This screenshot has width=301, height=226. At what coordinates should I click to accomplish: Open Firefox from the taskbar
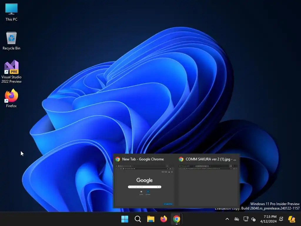click(x=163, y=219)
